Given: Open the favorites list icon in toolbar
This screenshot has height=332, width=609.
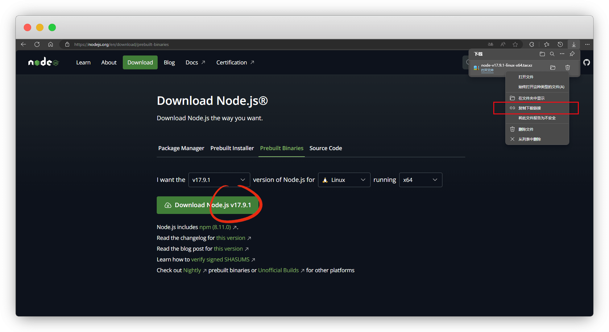Looking at the screenshot, I should (547, 44).
